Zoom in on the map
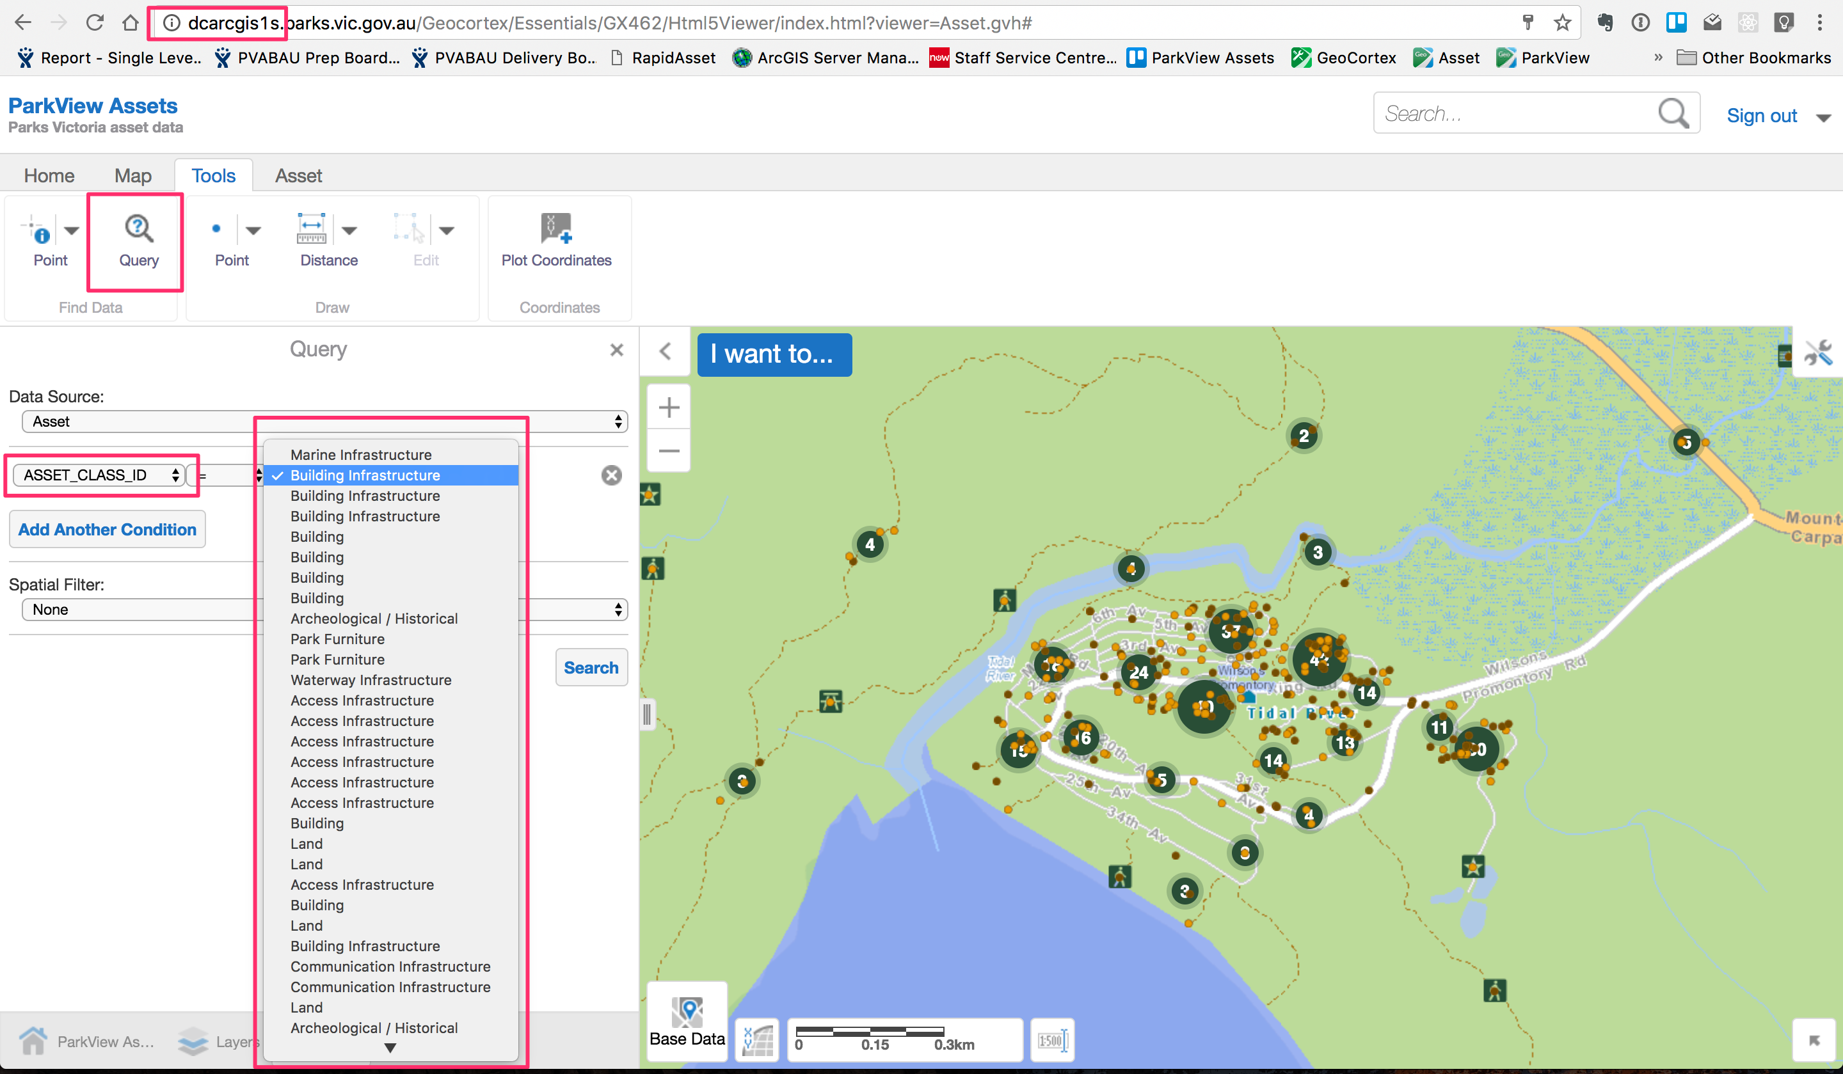This screenshot has width=1843, height=1074. [x=669, y=407]
